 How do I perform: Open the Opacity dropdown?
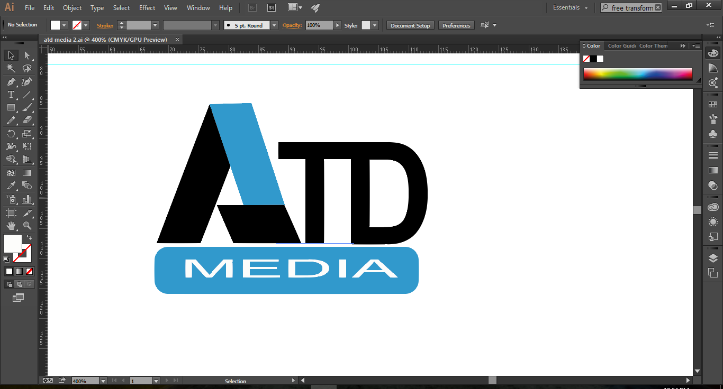(x=337, y=25)
